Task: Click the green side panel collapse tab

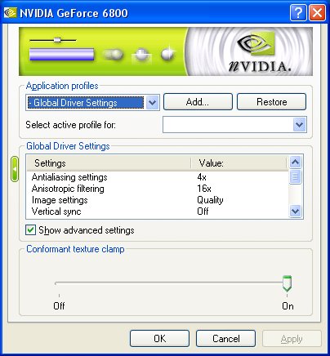Action: click(x=15, y=169)
